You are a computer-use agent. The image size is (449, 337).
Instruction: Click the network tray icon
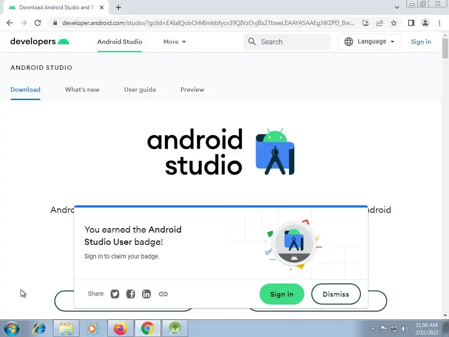coord(394,329)
